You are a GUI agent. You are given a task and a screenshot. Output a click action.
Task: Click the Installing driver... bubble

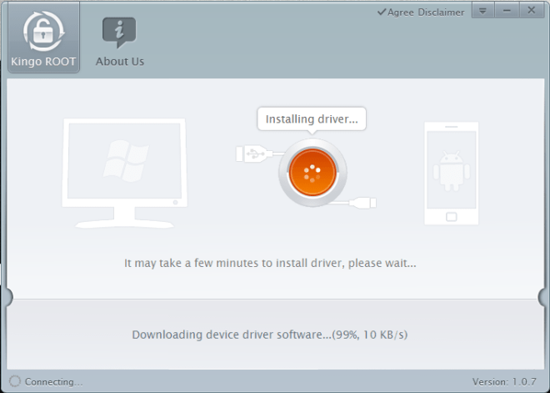(x=312, y=119)
